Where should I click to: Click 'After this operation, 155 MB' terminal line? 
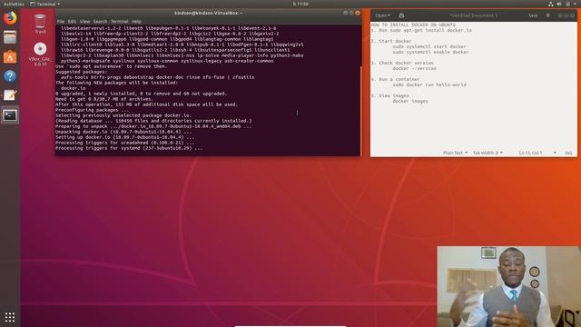[x=147, y=104]
